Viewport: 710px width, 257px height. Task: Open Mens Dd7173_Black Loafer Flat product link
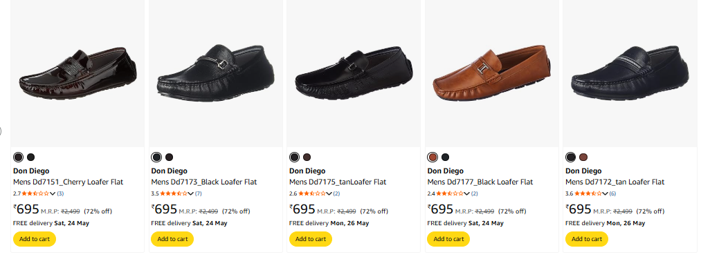point(204,182)
